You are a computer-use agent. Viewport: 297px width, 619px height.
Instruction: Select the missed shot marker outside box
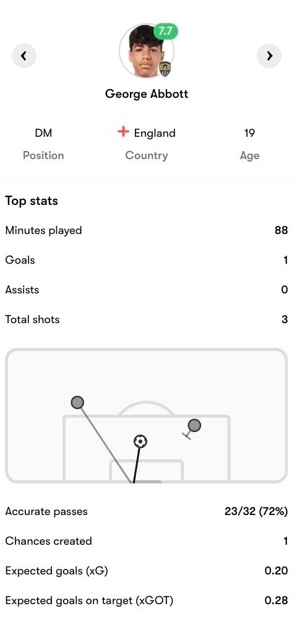77,403
